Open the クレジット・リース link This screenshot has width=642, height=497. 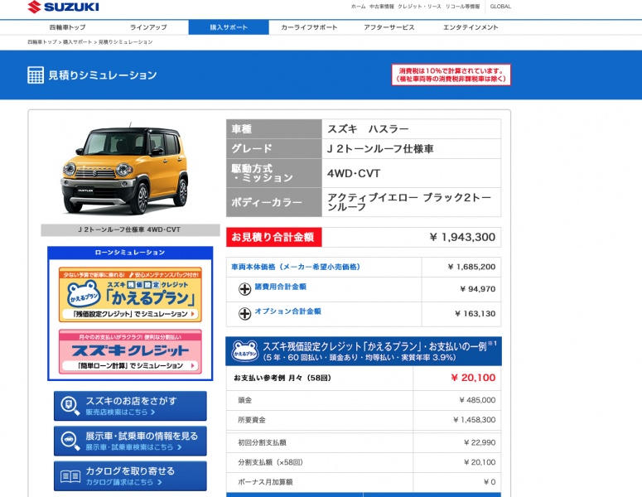[x=419, y=7]
